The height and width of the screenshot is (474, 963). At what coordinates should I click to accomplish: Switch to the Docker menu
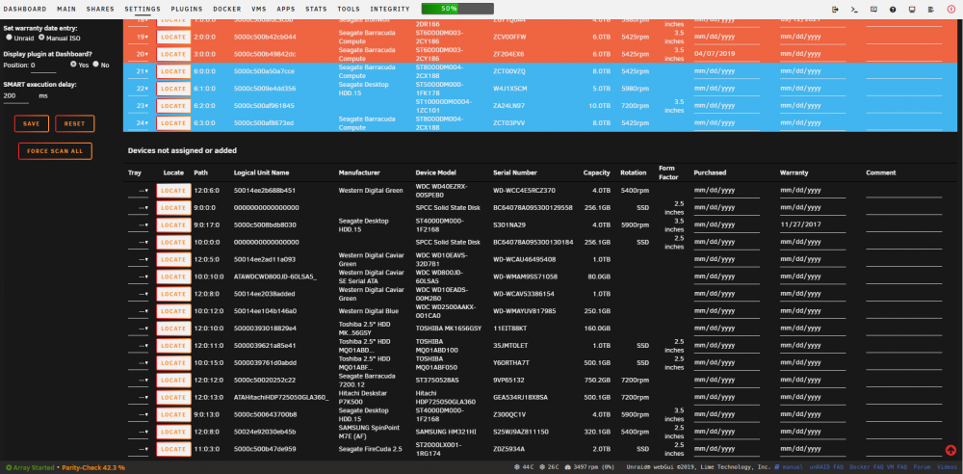pyautogui.click(x=227, y=10)
